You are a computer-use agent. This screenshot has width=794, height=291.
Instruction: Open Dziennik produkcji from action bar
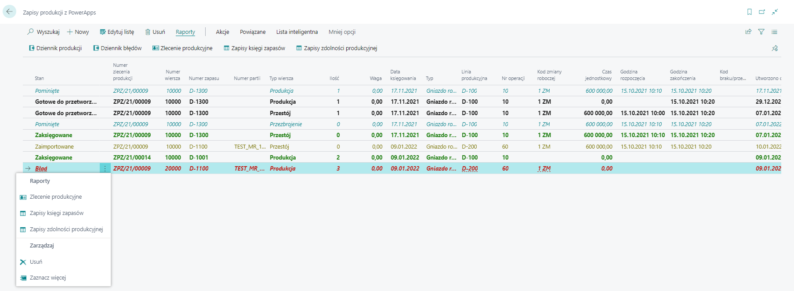click(x=55, y=48)
